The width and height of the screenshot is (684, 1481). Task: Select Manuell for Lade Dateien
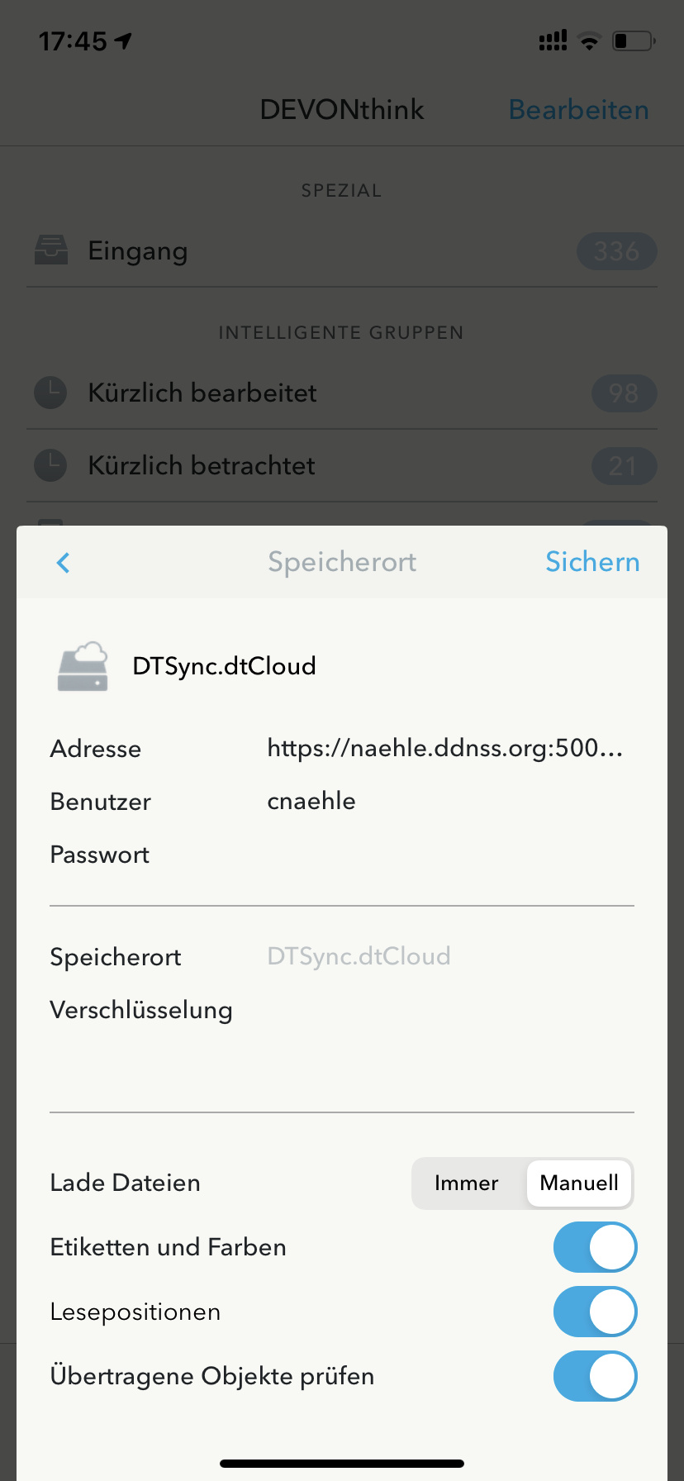click(x=579, y=1183)
